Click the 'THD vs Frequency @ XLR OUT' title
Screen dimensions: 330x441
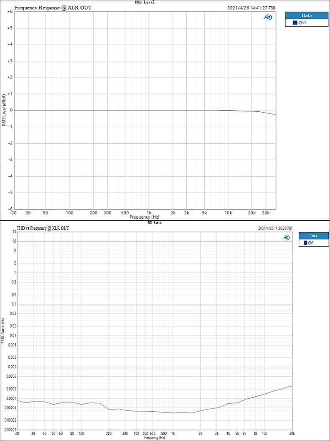(43, 228)
